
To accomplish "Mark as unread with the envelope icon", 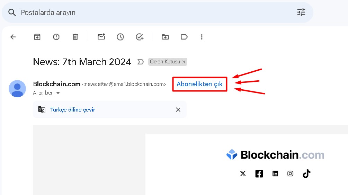I will 101,37.
